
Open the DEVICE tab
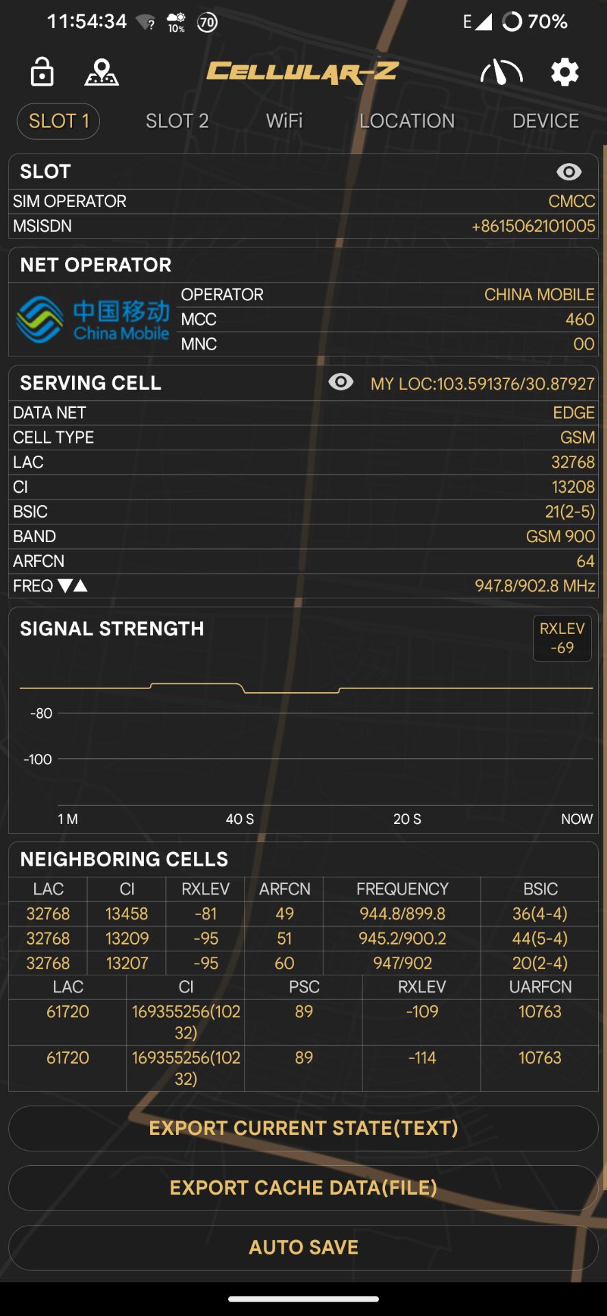click(x=545, y=121)
